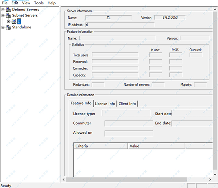Click the Subnet Servers network icon
The width and height of the screenshot is (218, 188).
(x=8, y=15)
